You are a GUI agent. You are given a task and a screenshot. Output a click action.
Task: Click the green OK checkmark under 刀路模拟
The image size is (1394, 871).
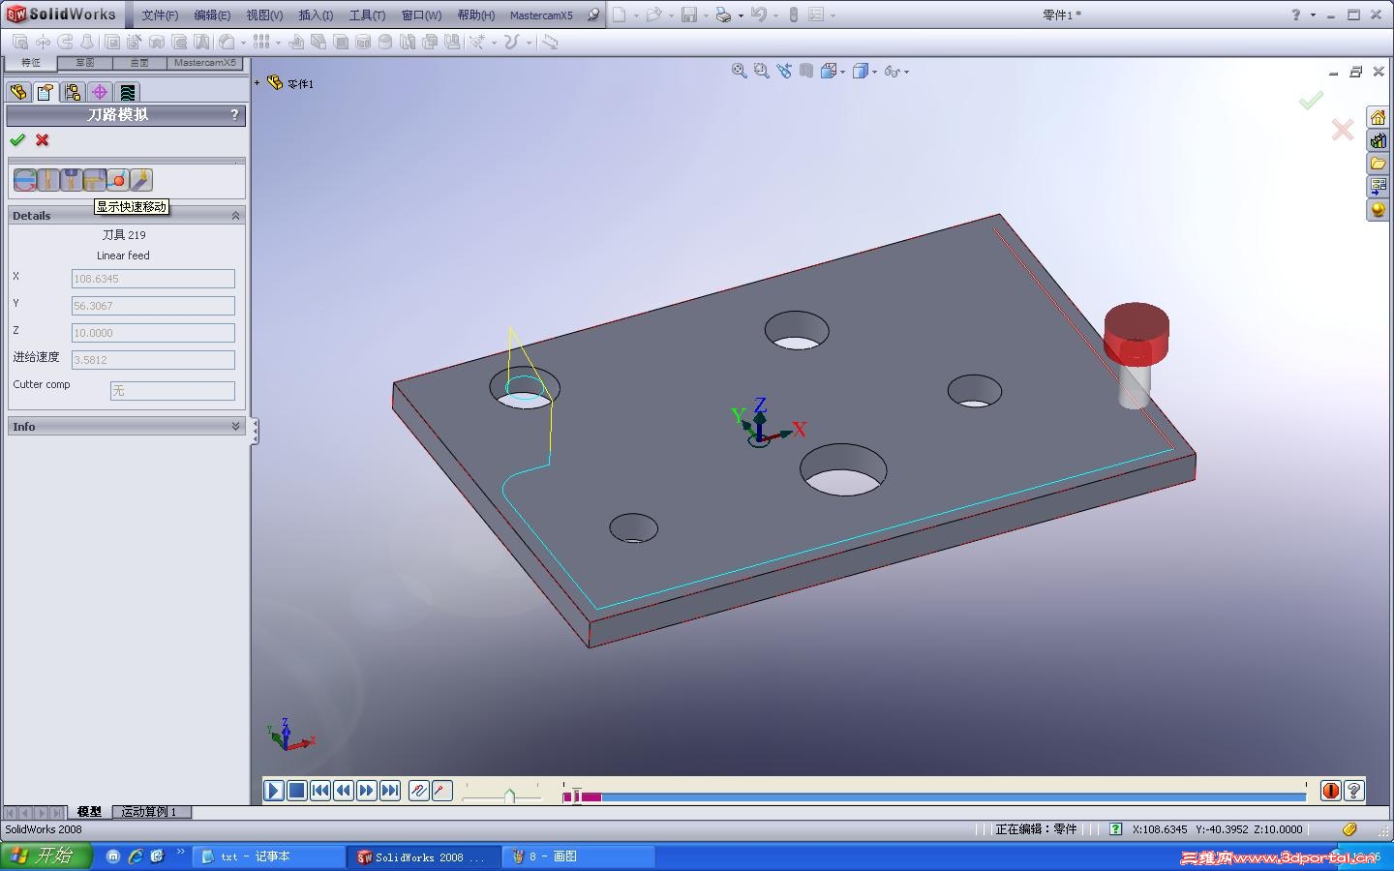click(17, 140)
